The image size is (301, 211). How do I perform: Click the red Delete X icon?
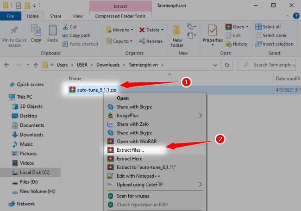142,30
